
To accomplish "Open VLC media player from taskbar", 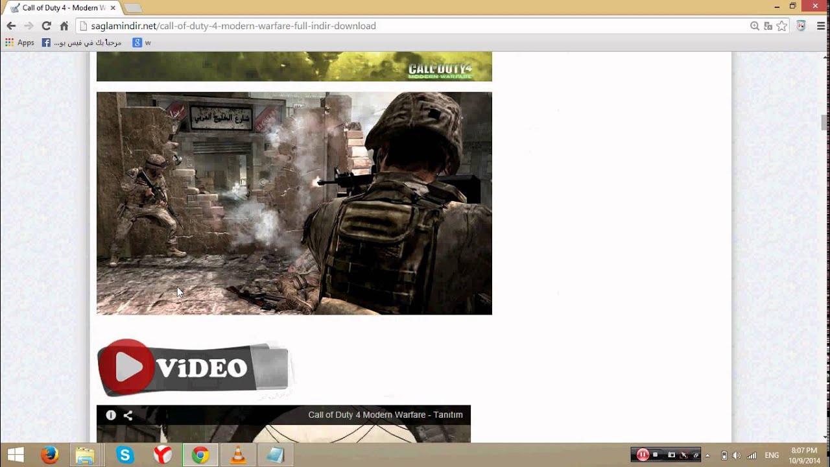I will (x=238, y=455).
